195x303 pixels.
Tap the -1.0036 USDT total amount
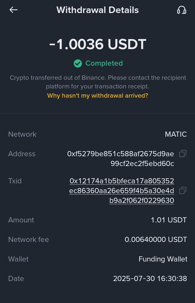(x=98, y=44)
